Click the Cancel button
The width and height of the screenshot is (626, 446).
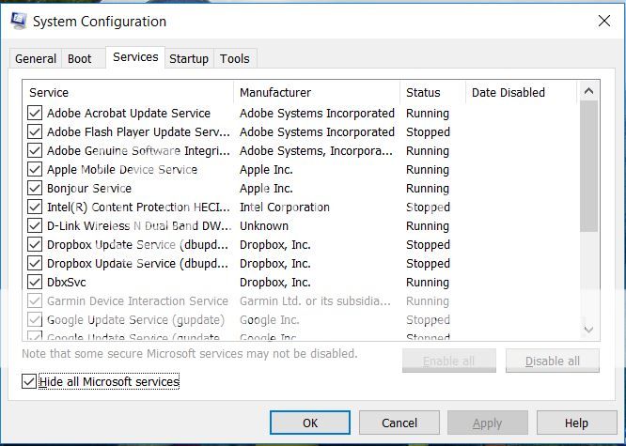[x=399, y=423]
